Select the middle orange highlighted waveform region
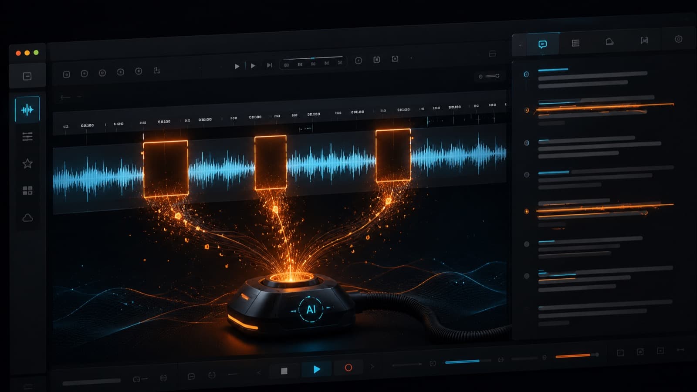The image size is (697, 392). pos(271,162)
